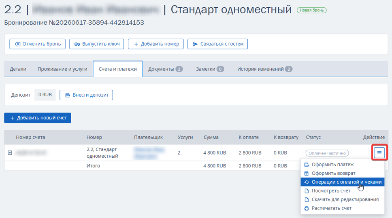
Task: Click the booking number text
Action: [x=74, y=23]
